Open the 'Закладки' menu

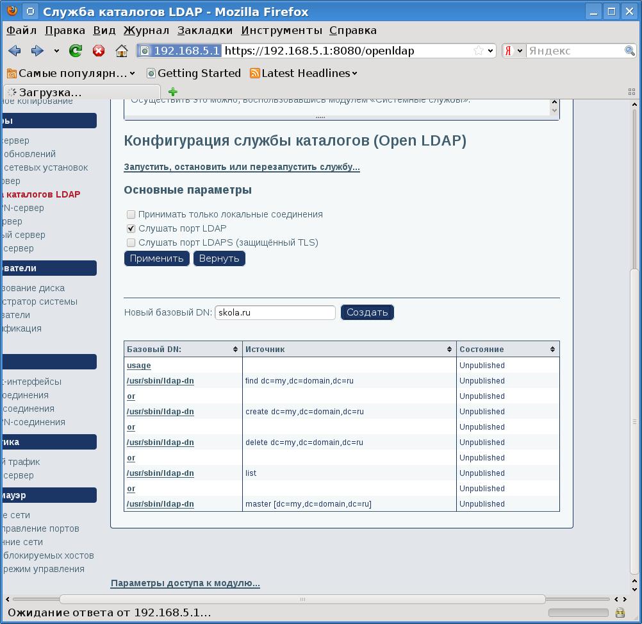[x=205, y=30]
